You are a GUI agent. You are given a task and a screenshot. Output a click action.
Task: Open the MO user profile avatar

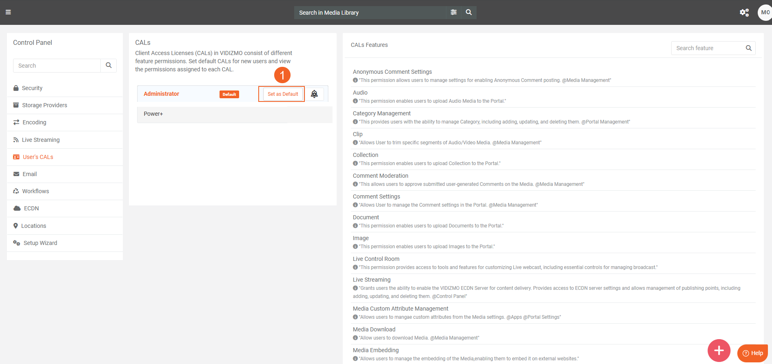pyautogui.click(x=765, y=12)
